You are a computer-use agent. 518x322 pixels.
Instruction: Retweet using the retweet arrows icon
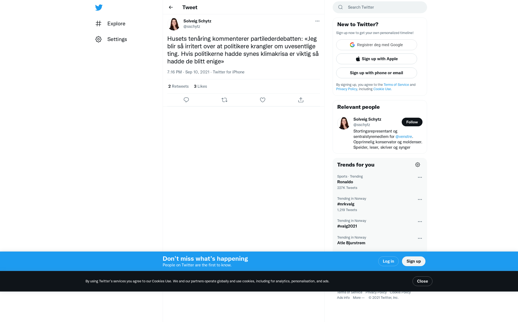224,100
